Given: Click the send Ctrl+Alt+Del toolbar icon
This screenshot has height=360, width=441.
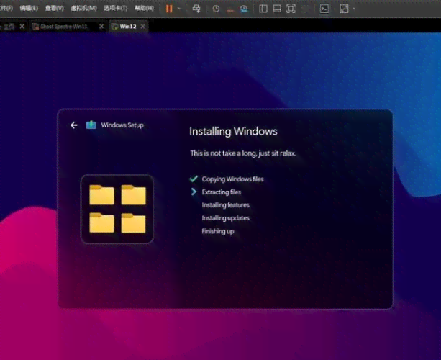Looking at the screenshot, I should (x=196, y=9).
